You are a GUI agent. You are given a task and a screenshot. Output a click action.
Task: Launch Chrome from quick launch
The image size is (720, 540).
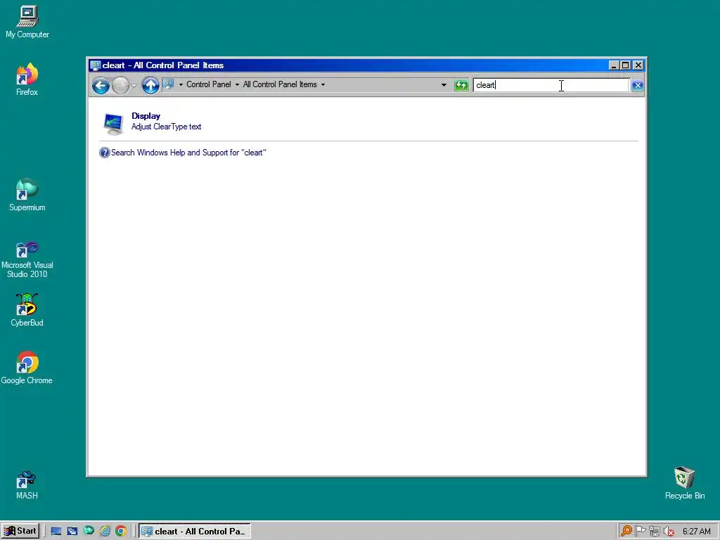click(121, 532)
